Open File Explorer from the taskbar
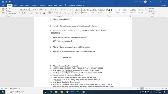Image resolution: width=168 pixels, height=94 pixels. [x=56, y=92]
